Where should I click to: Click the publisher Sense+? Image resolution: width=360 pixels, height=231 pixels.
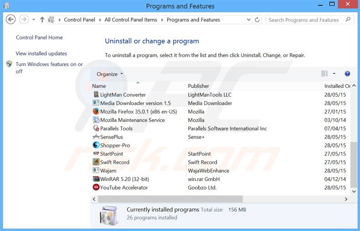(x=196, y=137)
